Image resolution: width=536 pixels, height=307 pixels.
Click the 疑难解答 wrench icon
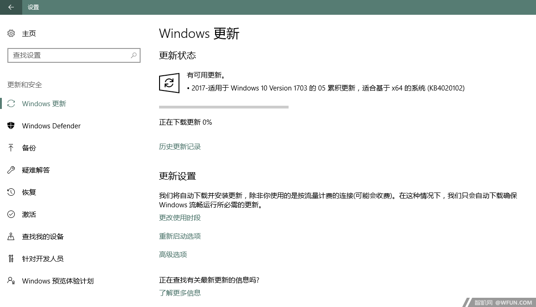tap(11, 170)
